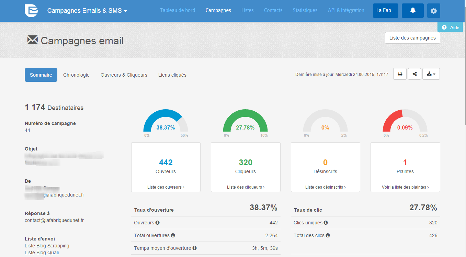Click info icon beside Temps moyen d'ouverture
This screenshot has height=257, width=466.
pyautogui.click(x=194, y=248)
